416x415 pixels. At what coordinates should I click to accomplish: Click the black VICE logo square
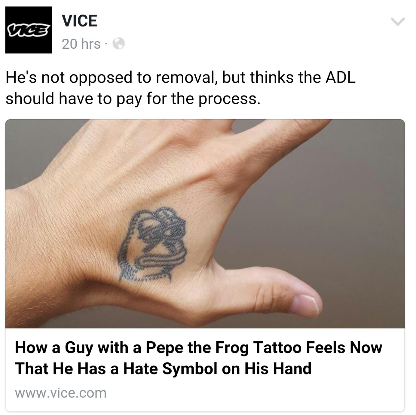29,30
